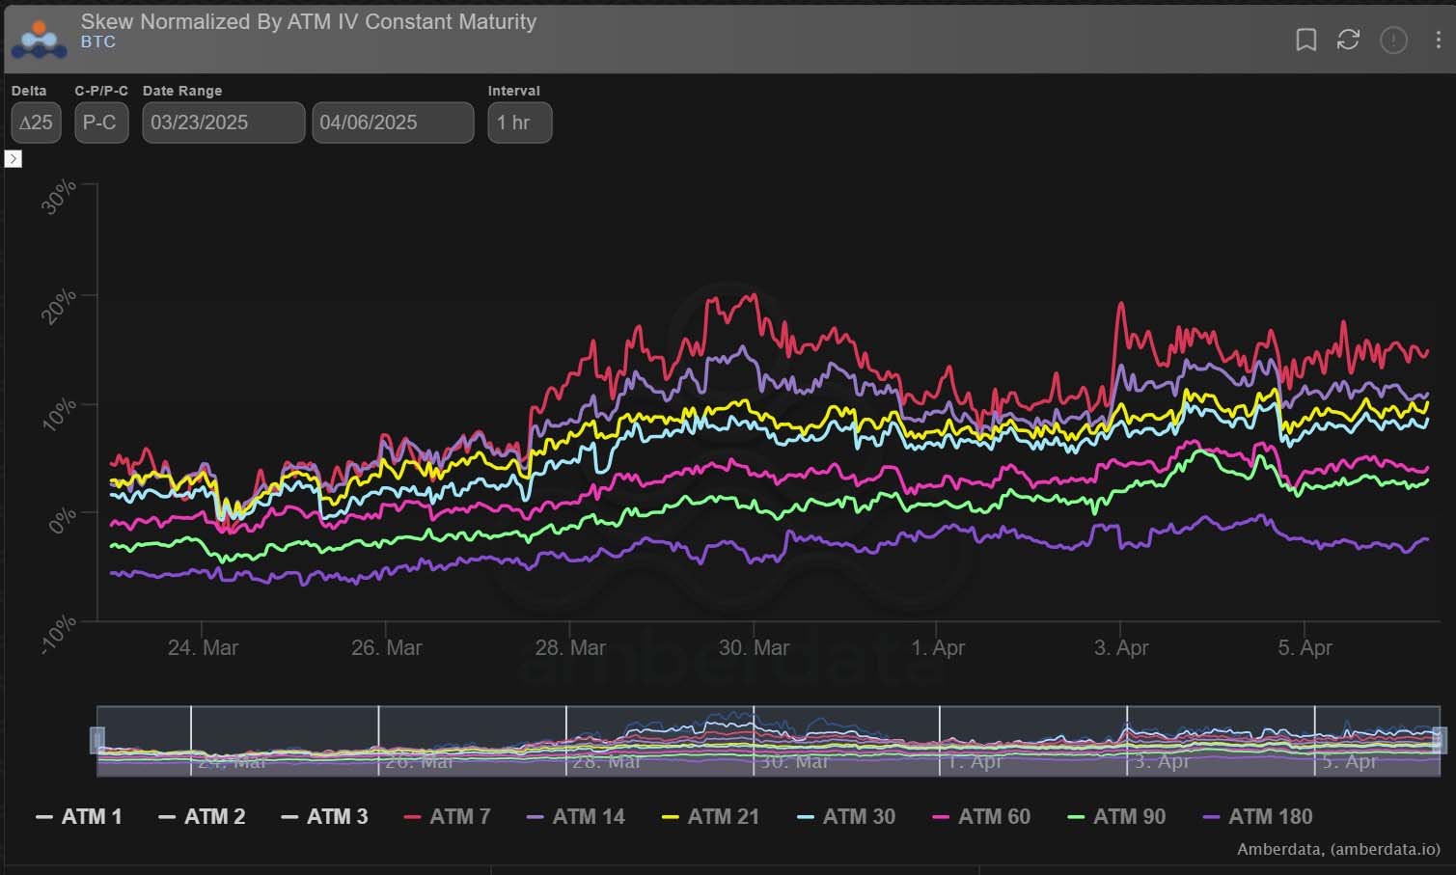
Task: Open the three-dot options menu
Action: pyautogui.click(x=1438, y=40)
